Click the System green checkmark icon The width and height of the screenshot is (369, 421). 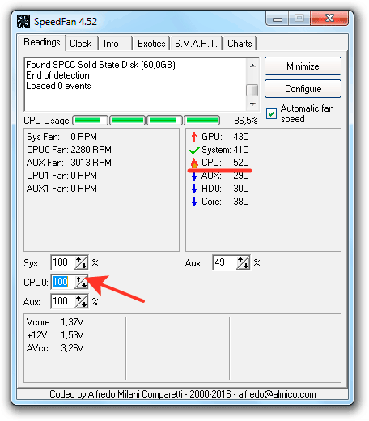coord(194,150)
